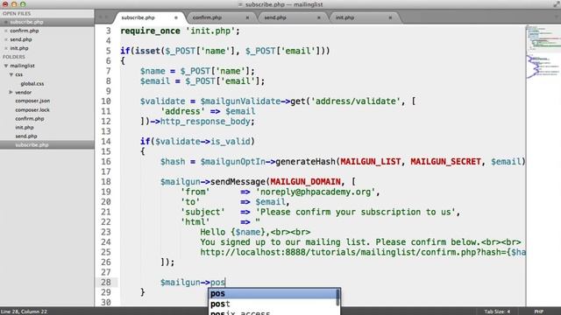The height and width of the screenshot is (315, 561).
Task: Close the send.php tab
Action: coord(319,17)
